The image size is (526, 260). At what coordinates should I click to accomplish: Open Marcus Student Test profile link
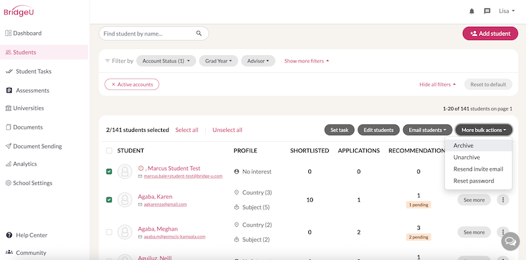pyautogui.click(x=172, y=168)
